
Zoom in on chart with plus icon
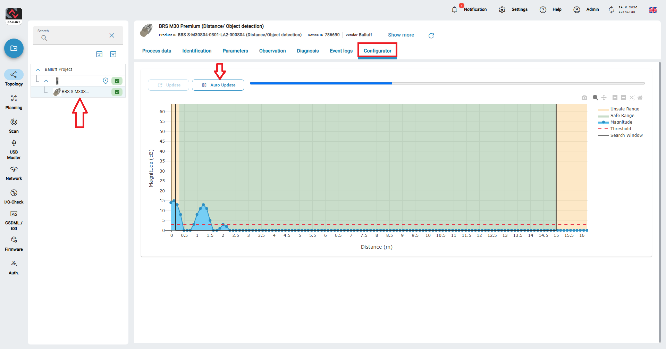[x=615, y=98]
